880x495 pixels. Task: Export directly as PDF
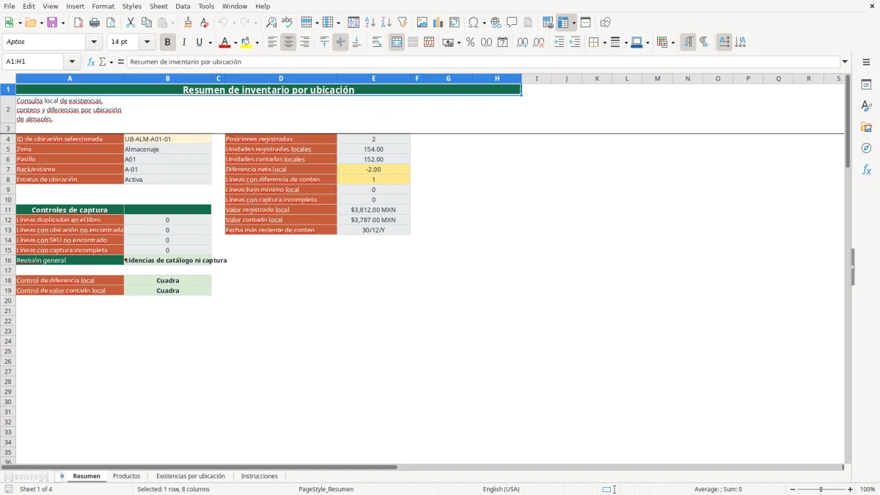coord(78,22)
